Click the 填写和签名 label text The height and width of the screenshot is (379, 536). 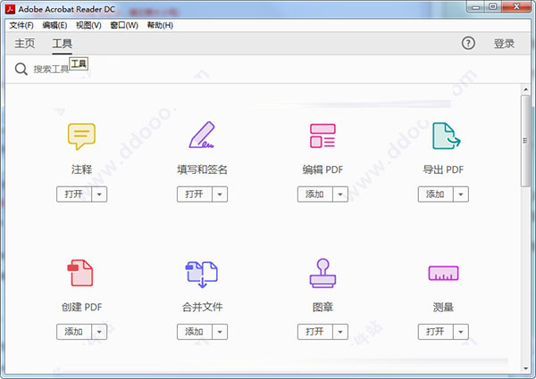click(x=202, y=169)
